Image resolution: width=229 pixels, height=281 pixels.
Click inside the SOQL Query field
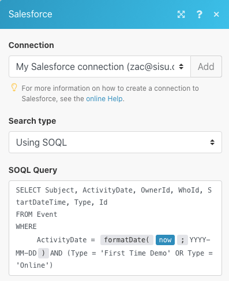coord(115,228)
